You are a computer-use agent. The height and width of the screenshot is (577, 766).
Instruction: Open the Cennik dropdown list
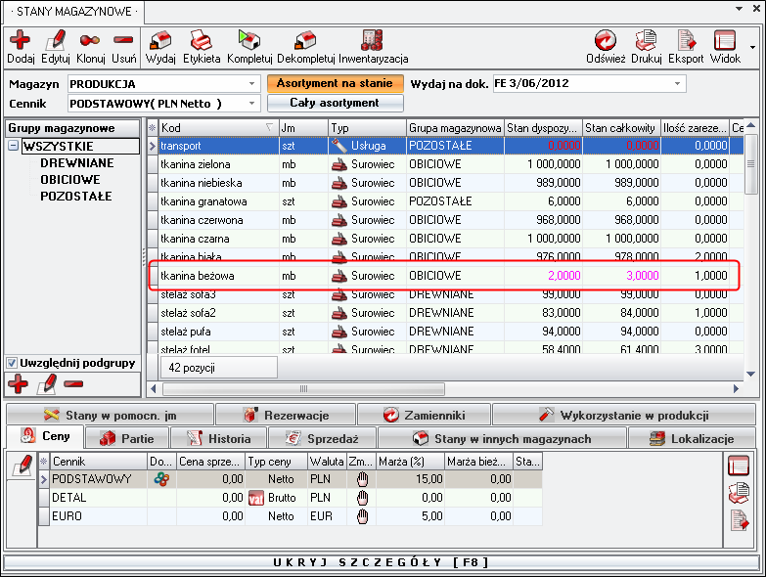point(252,104)
